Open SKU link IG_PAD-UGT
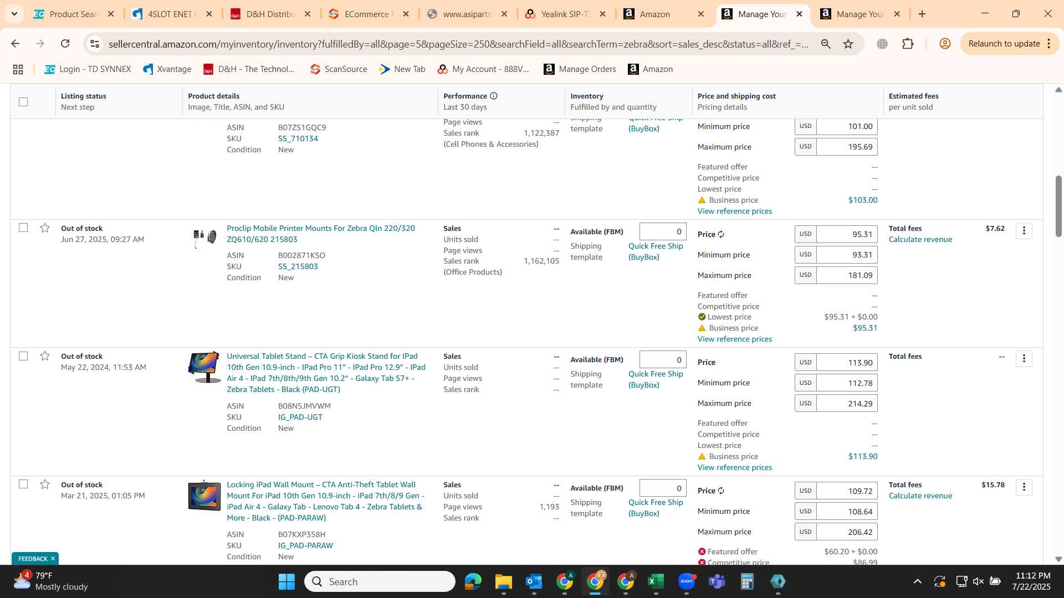The width and height of the screenshot is (1064, 598). coord(300,417)
